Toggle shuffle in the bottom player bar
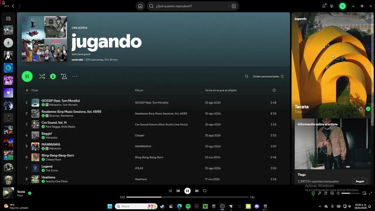375x211 pixels. click(x=170, y=191)
